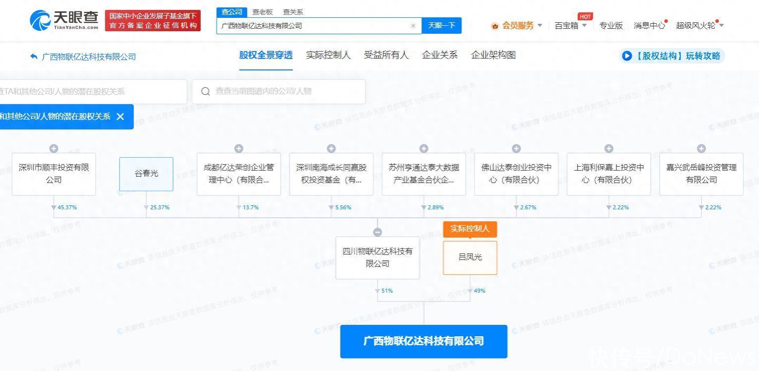Expand the plus above 上海利保嘉上投资中心
Viewport: 759px width, 371px height.
coord(609,148)
